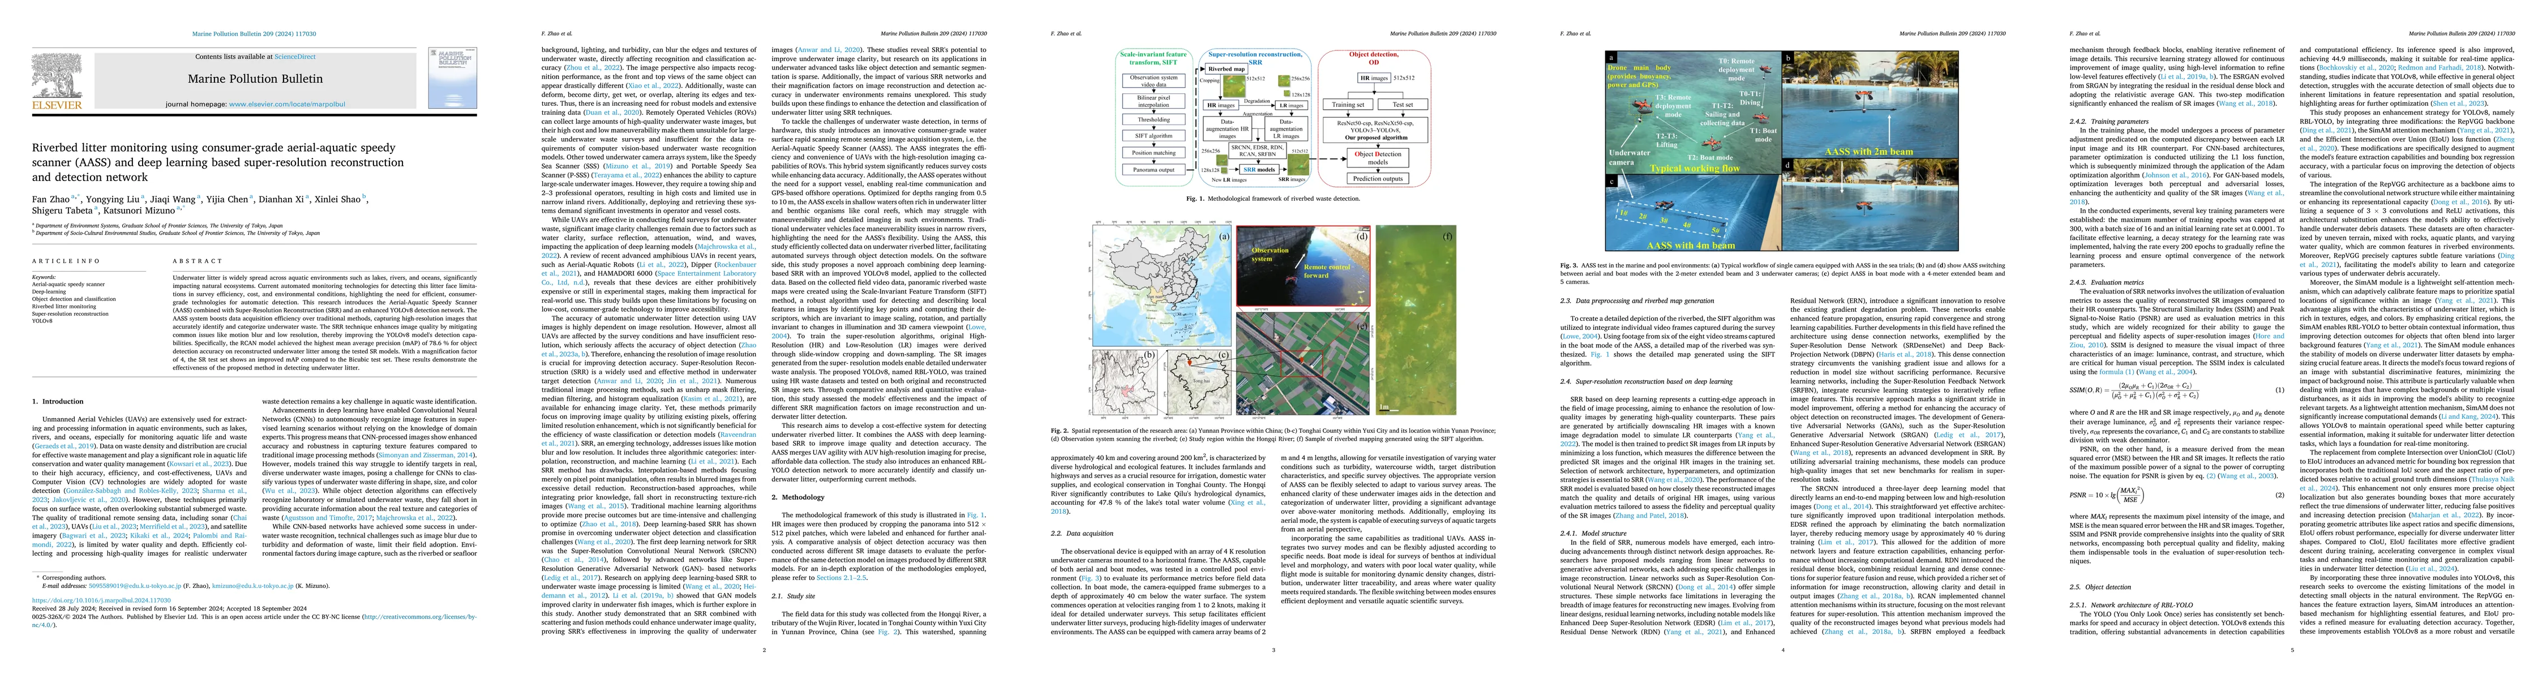Image resolution: width=2547 pixels, height=679 pixels.
Task: Click the 'Riverbed map' box in Fig. 1
Action: tap(1226, 69)
